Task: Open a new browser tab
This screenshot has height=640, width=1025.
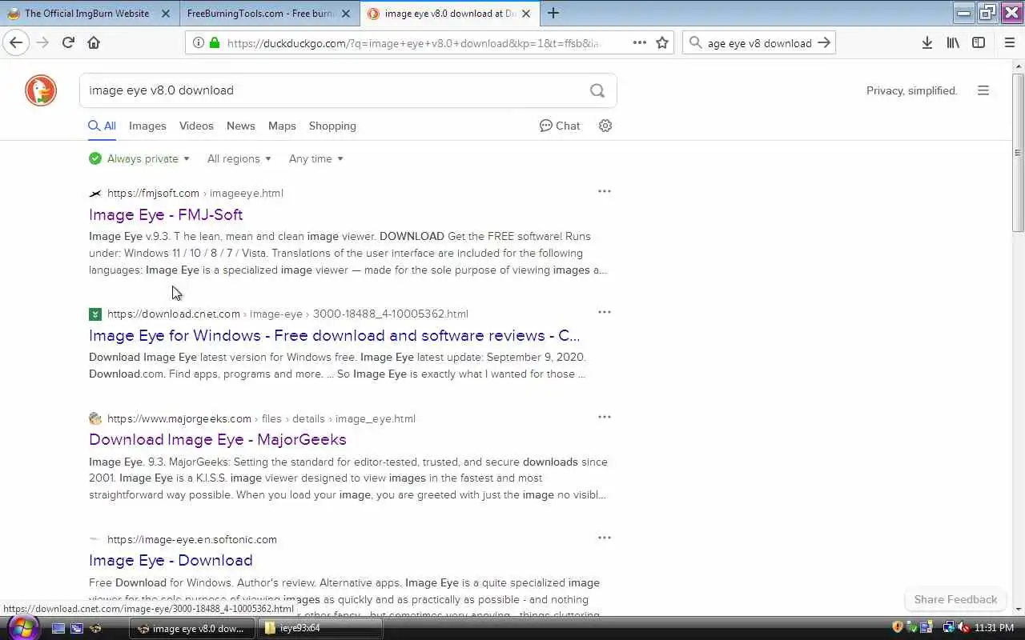Action: click(553, 13)
